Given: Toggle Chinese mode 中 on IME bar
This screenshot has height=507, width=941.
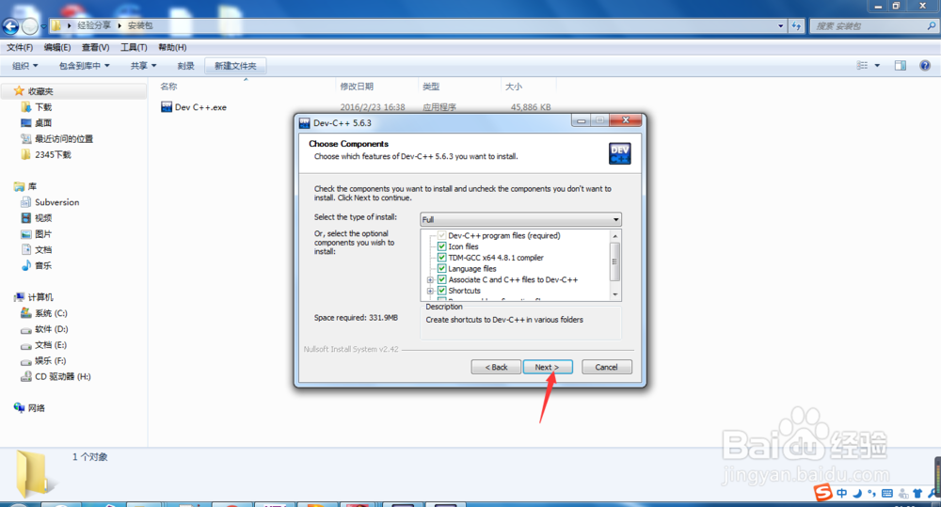Looking at the screenshot, I should click(842, 493).
